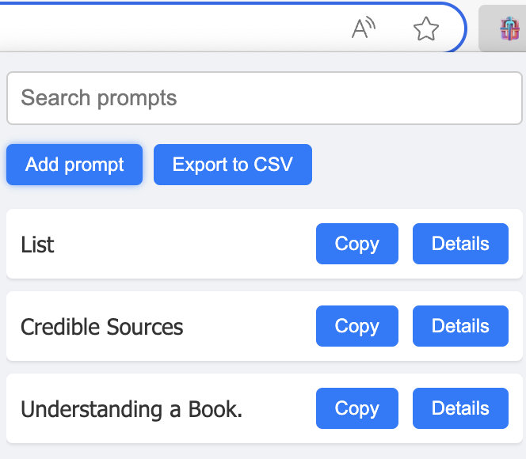The width and height of the screenshot is (526, 459).
Task: Click the Understanding a Book title text
Action: (131, 409)
